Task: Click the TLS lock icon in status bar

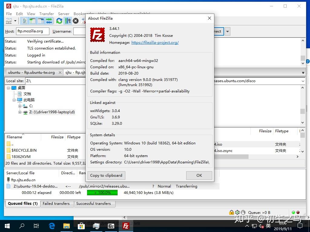Action: (x=232, y=212)
